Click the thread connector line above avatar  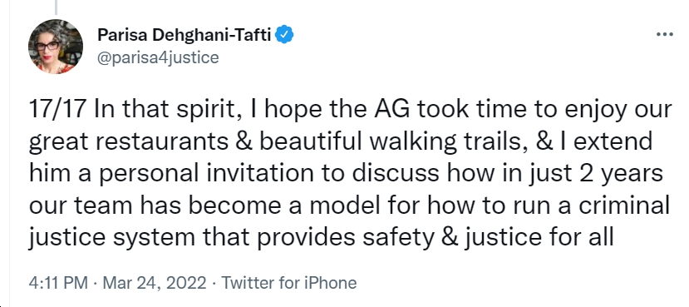56,7
